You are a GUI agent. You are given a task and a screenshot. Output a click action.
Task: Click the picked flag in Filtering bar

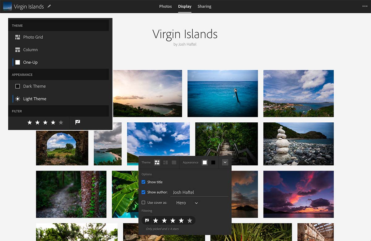click(147, 220)
